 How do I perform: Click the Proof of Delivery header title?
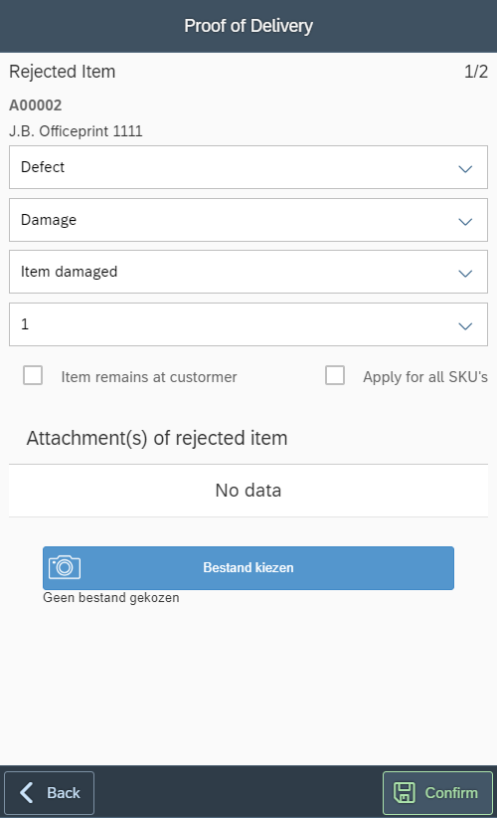click(x=248, y=26)
